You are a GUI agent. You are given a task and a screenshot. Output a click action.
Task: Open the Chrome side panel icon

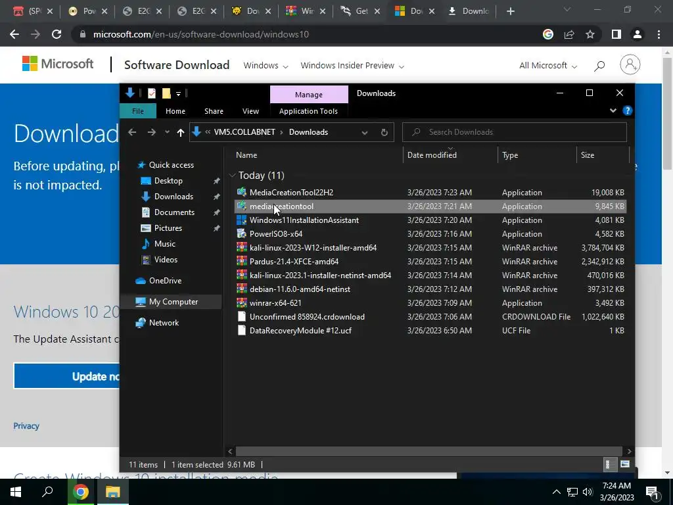(x=616, y=34)
